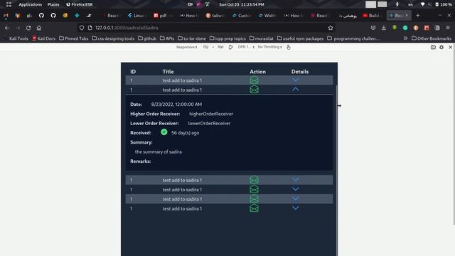Viewport: 455px width, 256px height.
Task: Switch to the tailwind tab
Action: 215,16
